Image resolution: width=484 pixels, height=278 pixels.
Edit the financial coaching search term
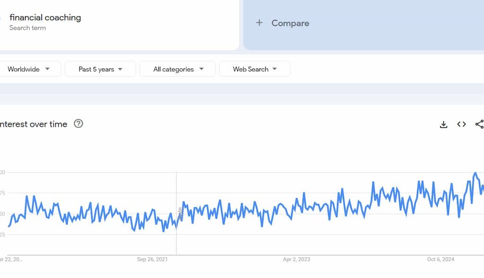[45, 17]
